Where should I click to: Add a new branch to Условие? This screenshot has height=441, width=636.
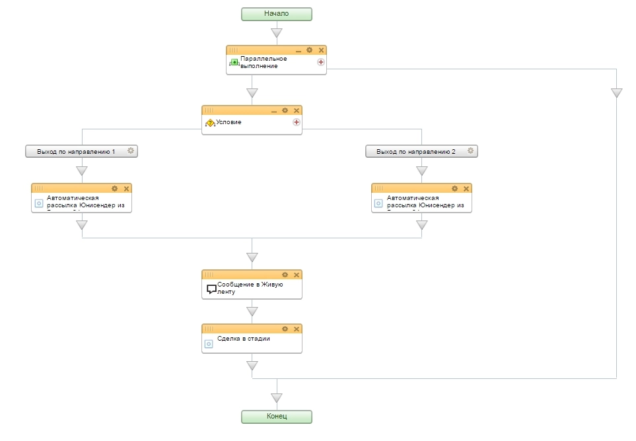click(x=297, y=122)
